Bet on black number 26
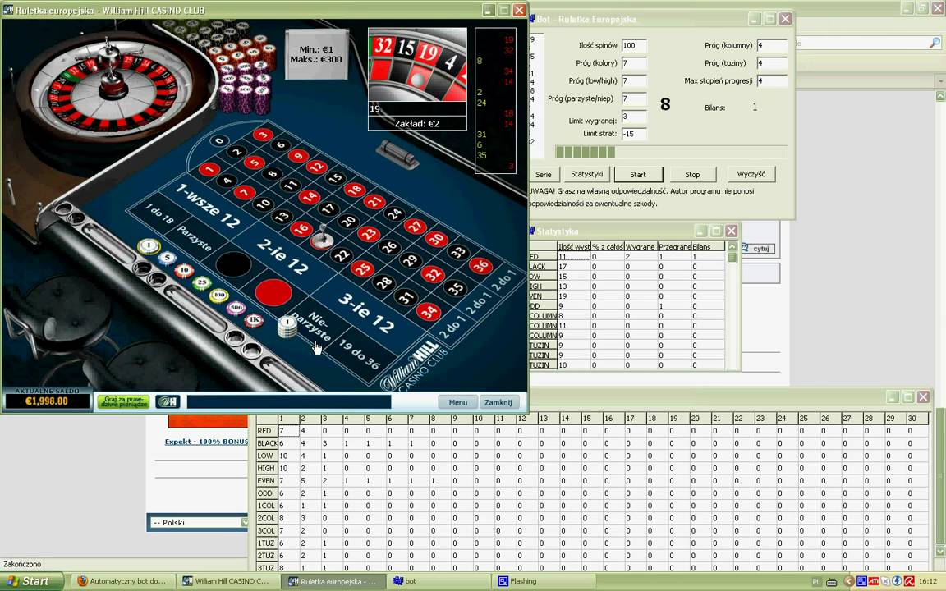This screenshot has height=591, width=946. coord(389,246)
